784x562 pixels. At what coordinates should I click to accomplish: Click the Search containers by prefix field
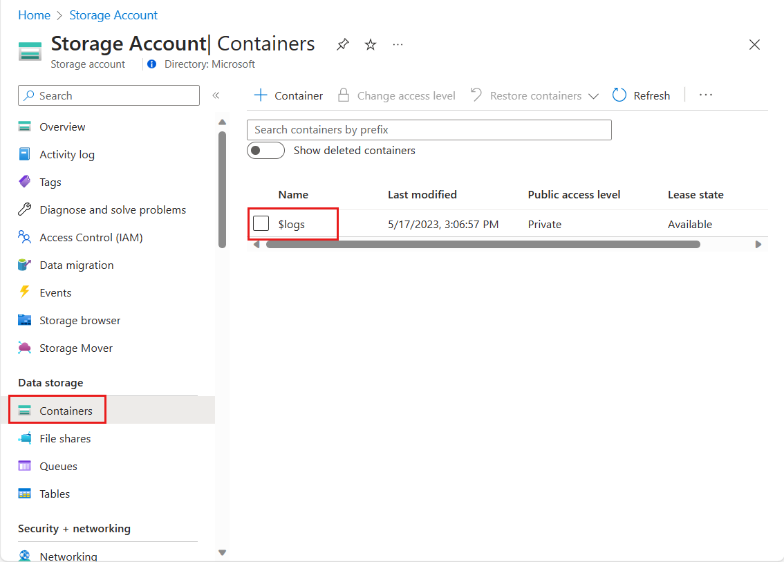click(x=429, y=130)
